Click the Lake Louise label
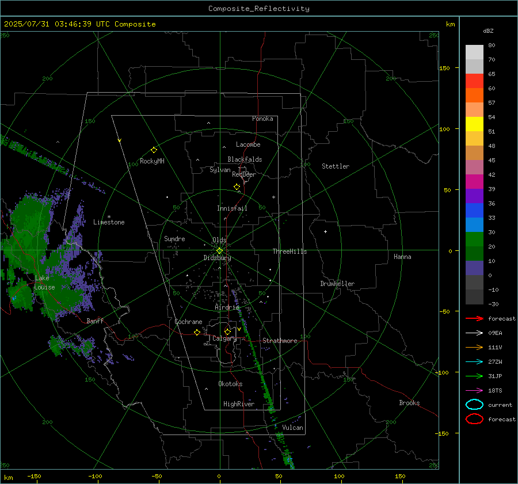 pyautogui.click(x=44, y=283)
